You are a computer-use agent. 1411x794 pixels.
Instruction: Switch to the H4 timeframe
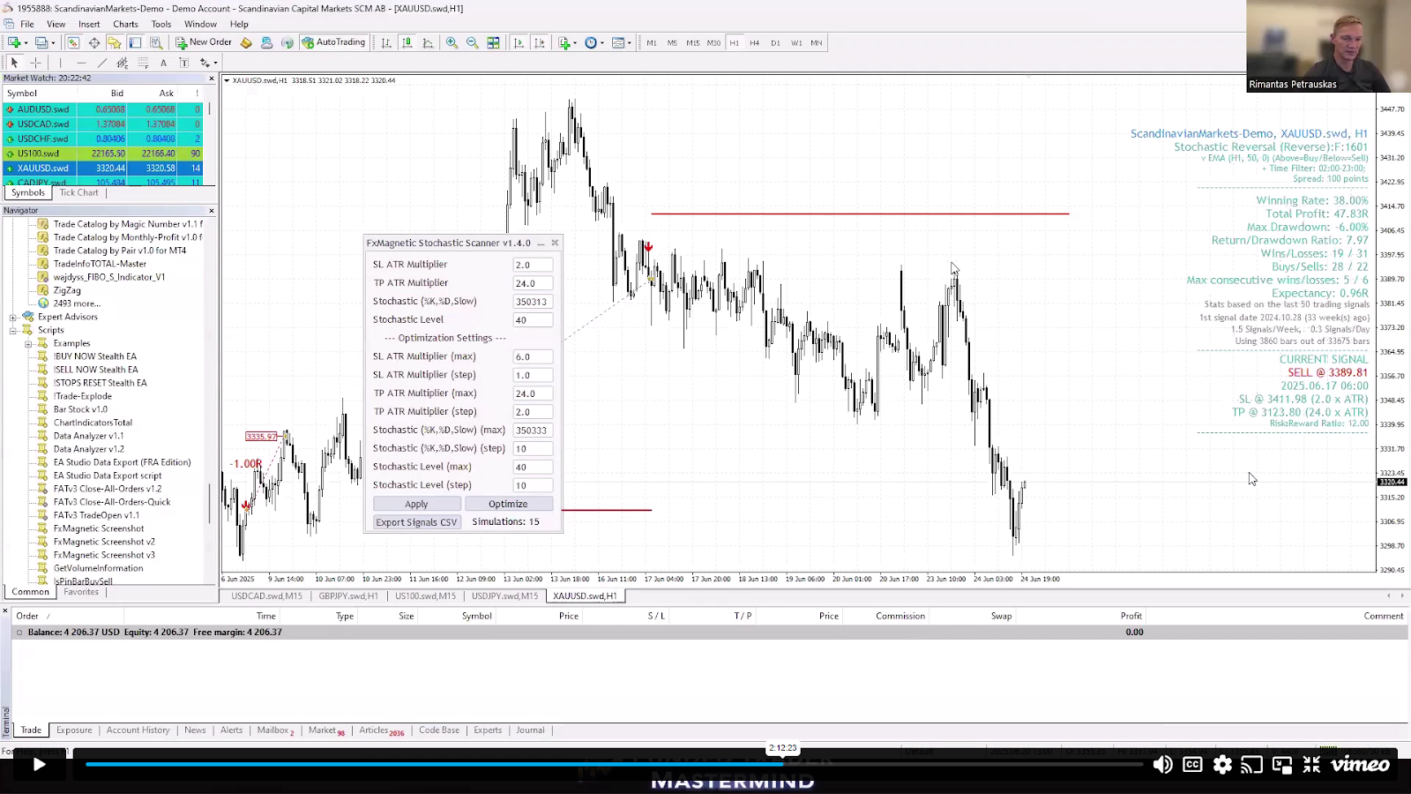pyautogui.click(x=754, y=42)
